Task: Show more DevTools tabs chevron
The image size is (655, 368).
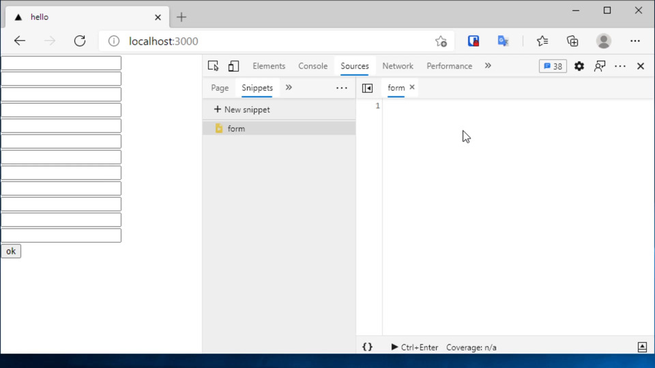Action: pos(488,66)
